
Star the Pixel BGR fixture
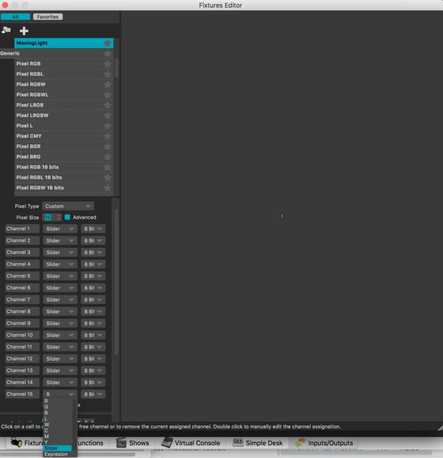tap(107, 147)
